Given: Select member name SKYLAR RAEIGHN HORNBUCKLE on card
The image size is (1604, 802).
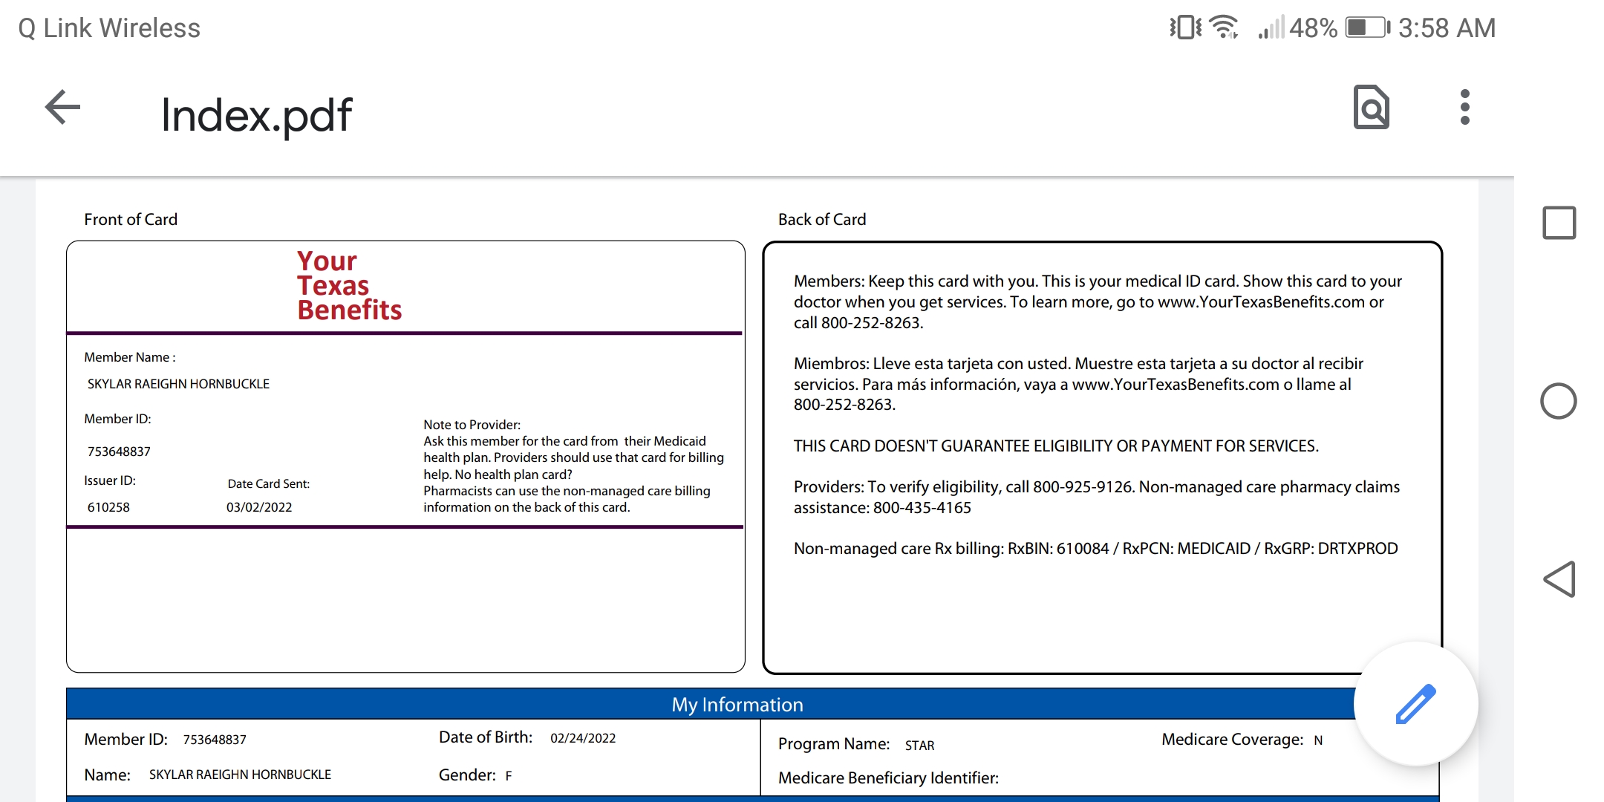Looking at the screenshot, I should pyautogui.click(x=178, y=384).
